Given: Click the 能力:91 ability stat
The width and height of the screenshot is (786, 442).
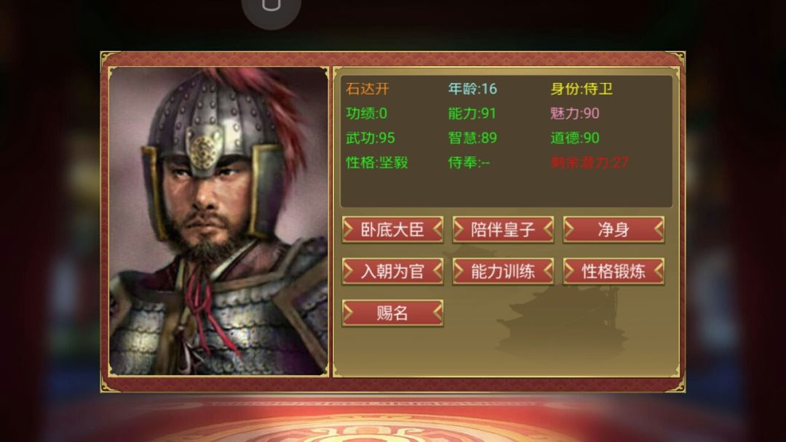Looking at the screenshot, I should (472, 113).
